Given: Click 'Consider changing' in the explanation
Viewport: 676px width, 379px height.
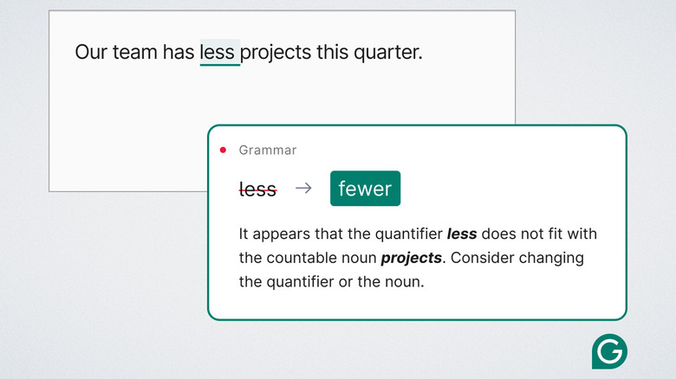Looking at the screenshot, I should point(517,258).
